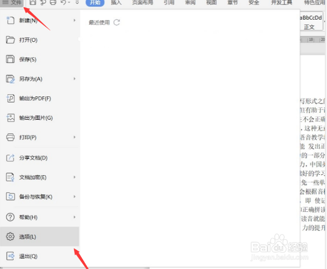327x269 pixels.
Task: Click the 最近使用 heading text
Action: 99,22
